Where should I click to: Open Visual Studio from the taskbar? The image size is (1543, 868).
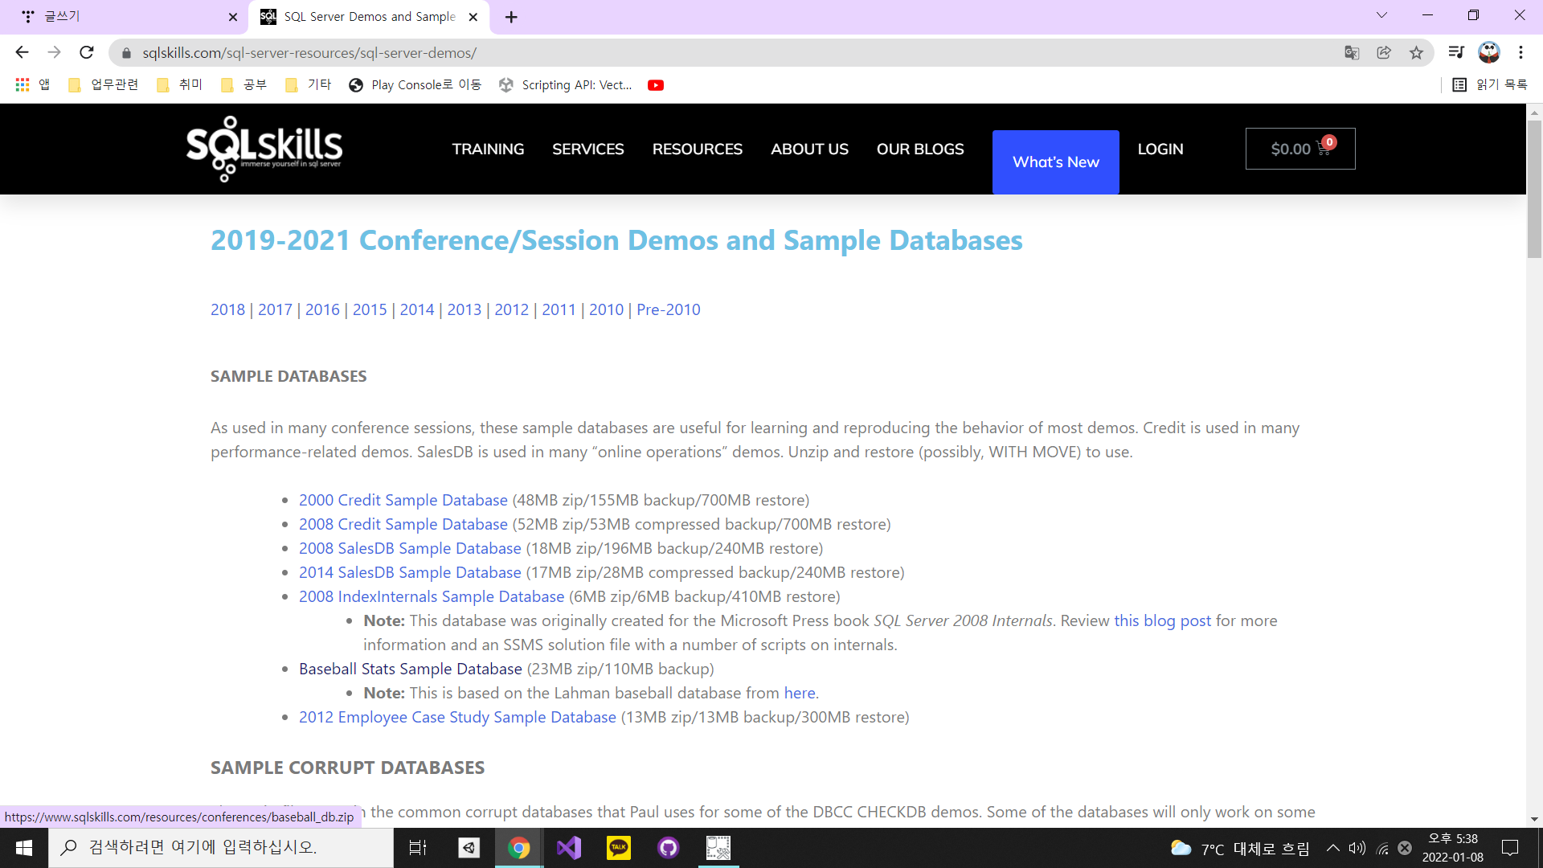tap(568, 847)
